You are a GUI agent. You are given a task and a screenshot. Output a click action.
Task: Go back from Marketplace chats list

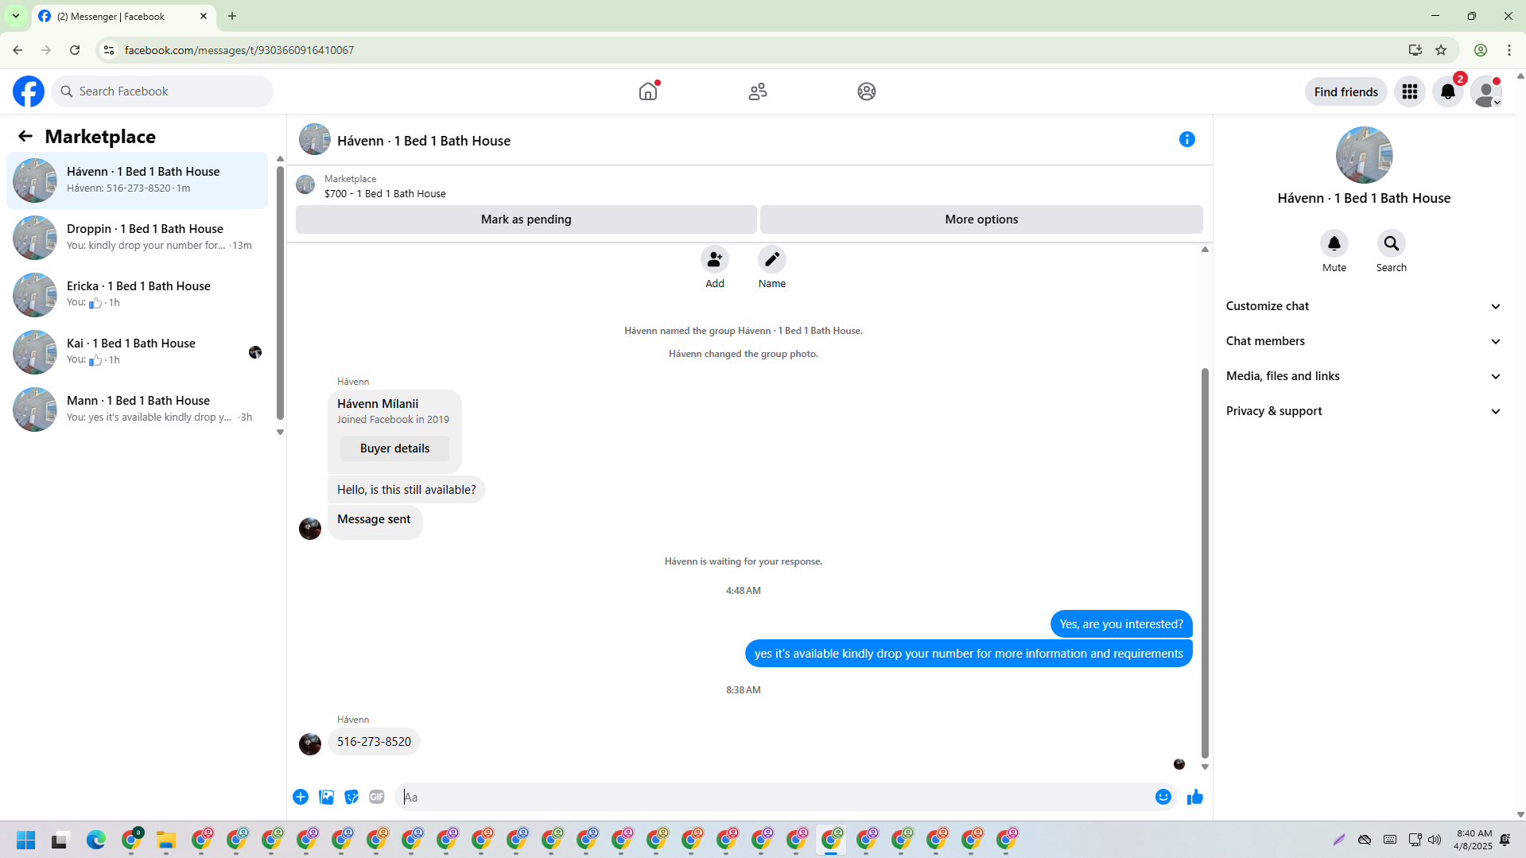[x=25, y=136]
